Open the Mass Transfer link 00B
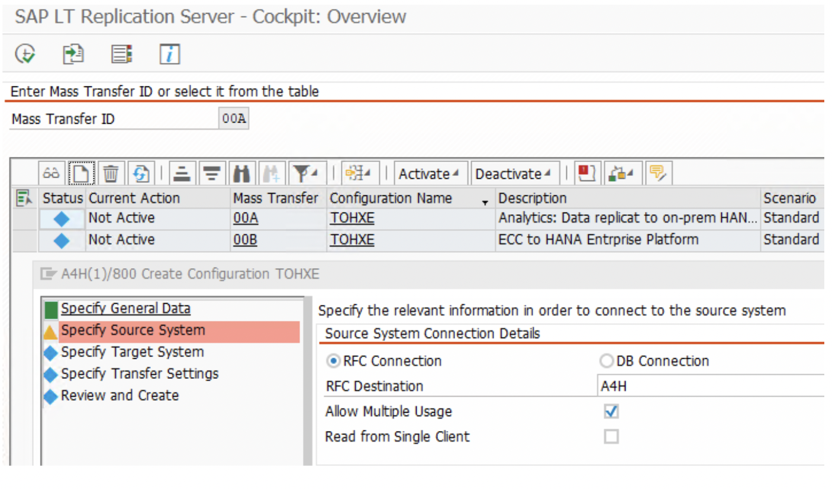Image resolution: width=832 pixels, height=489 pixels. [x=245, y=240]
